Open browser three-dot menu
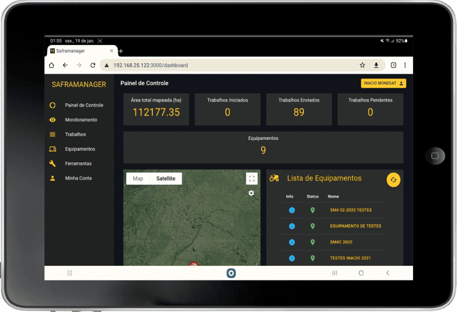Viewport: 457px width, 312px height. click(405, 65)
